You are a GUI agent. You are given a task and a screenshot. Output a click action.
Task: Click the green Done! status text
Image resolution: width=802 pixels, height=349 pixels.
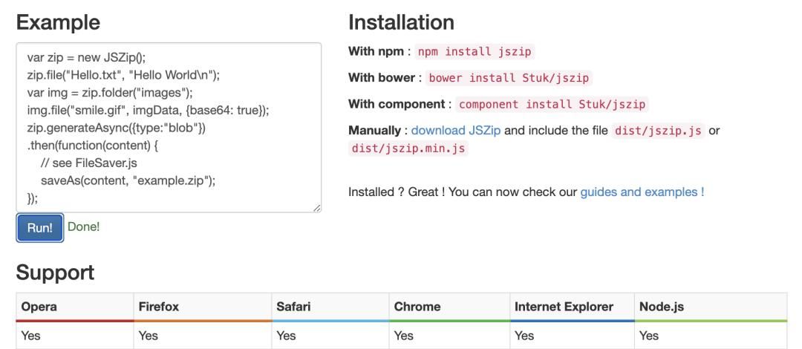(83, 227)
